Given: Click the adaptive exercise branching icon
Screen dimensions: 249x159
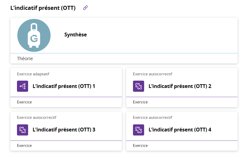Looking at the screenshot, I should click(x=23, y=86).
